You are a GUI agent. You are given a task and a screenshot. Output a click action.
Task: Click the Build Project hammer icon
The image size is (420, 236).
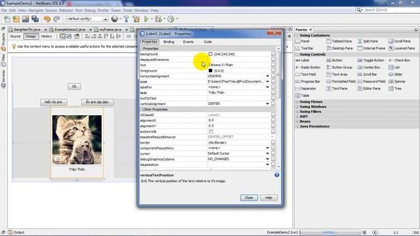[x=126, y=19]
